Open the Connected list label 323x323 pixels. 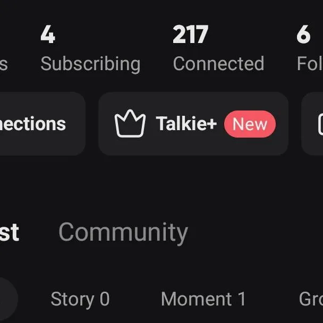coord(218,64)
